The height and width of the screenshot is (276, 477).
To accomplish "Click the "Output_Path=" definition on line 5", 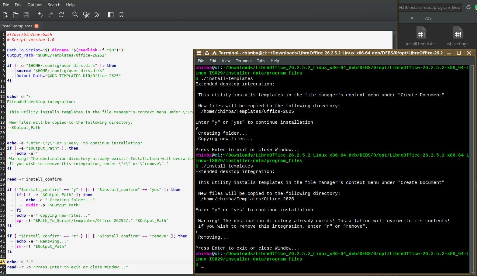I will (x=57, y=55).
